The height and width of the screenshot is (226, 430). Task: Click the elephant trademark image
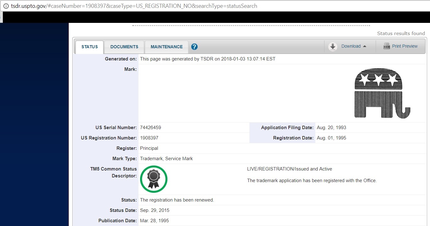coord(382,94)
